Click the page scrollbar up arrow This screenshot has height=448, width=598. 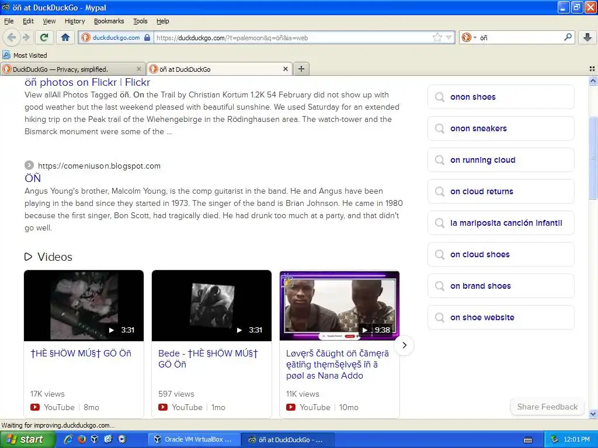click(x=593, y=80)
